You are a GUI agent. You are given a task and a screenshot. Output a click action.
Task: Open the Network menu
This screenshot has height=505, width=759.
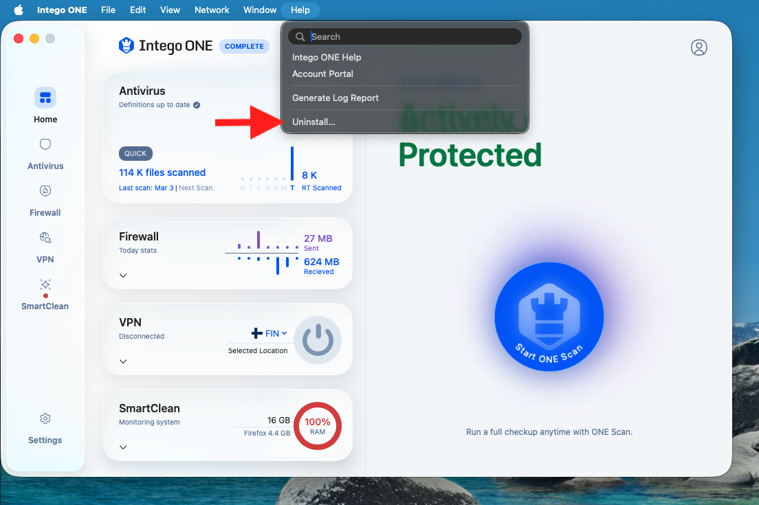click(212, 10)
